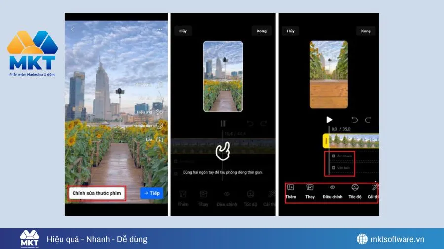The height and width of the screenshot is (249, 444).
Task: Click the blue Tiếp button
Action: pyautogui.click(x=152, y=193)
